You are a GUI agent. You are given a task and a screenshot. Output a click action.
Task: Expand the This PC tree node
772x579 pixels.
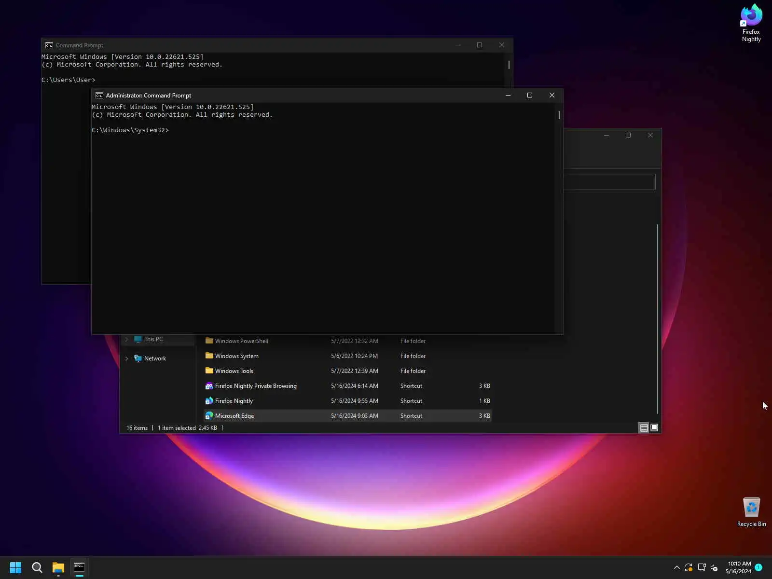pos(126,339)
